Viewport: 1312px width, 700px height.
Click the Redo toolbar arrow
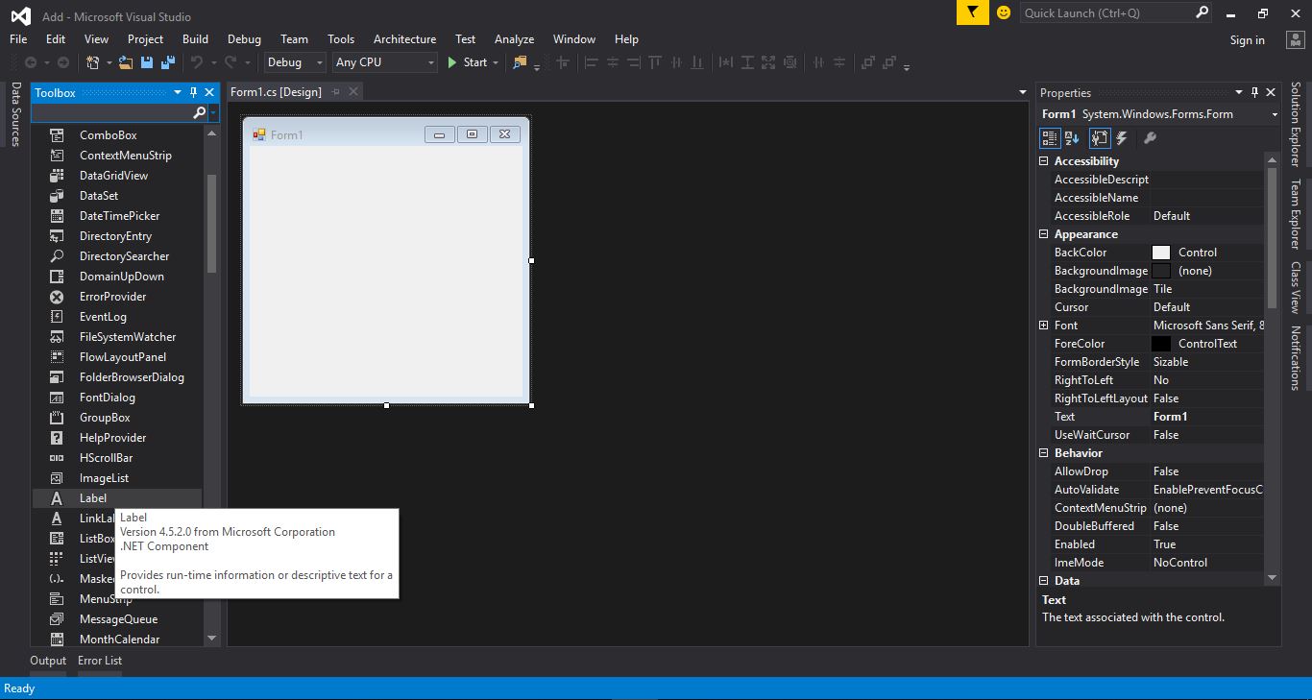point(231,62)
